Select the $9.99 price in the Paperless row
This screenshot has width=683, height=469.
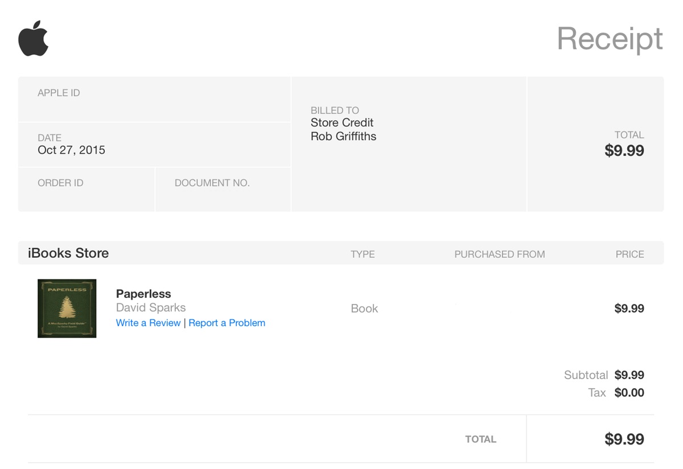click(629, 308)
